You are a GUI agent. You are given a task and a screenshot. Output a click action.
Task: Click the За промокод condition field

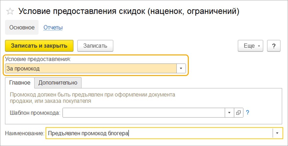pyautogui.click(x=91, y=68)
